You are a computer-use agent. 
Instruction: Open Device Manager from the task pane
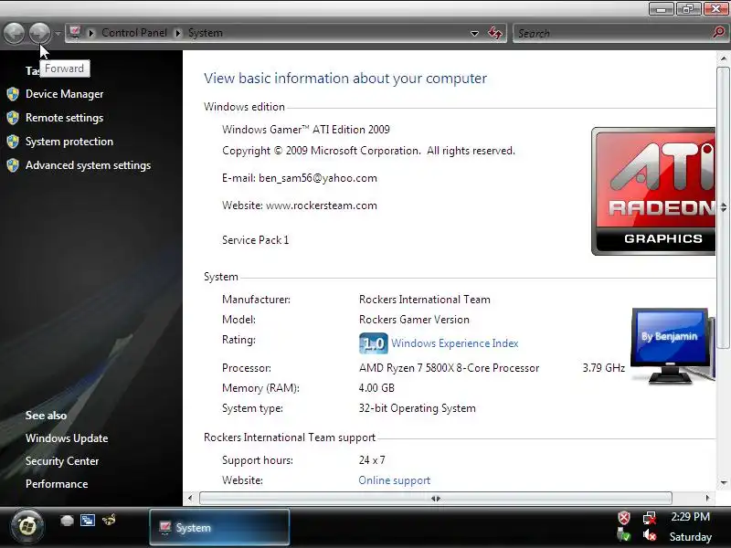(x=64, y=94)
